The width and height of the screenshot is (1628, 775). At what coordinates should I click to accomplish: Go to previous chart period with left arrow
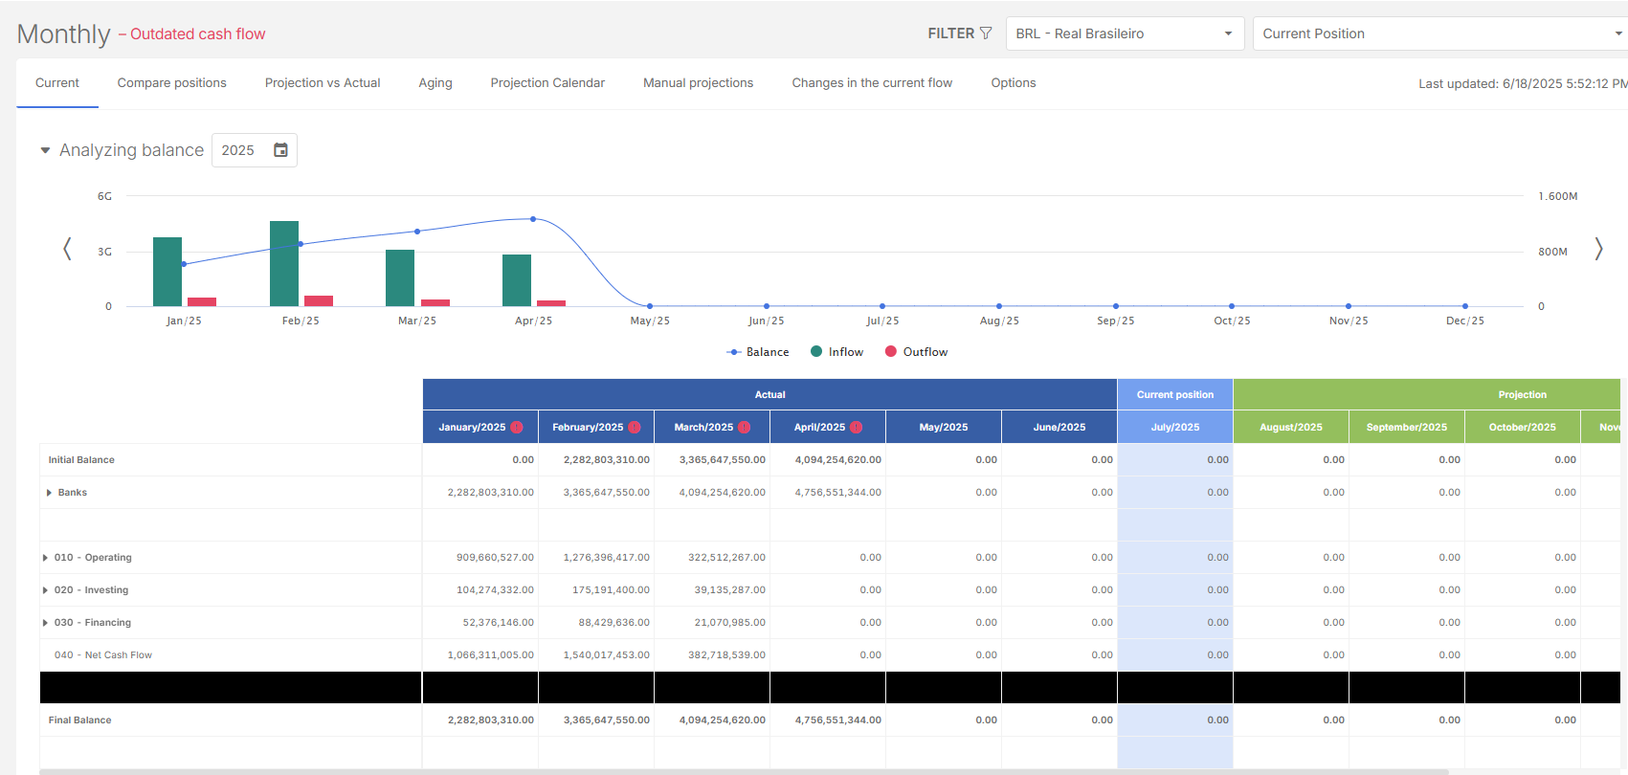click(67, 249)
